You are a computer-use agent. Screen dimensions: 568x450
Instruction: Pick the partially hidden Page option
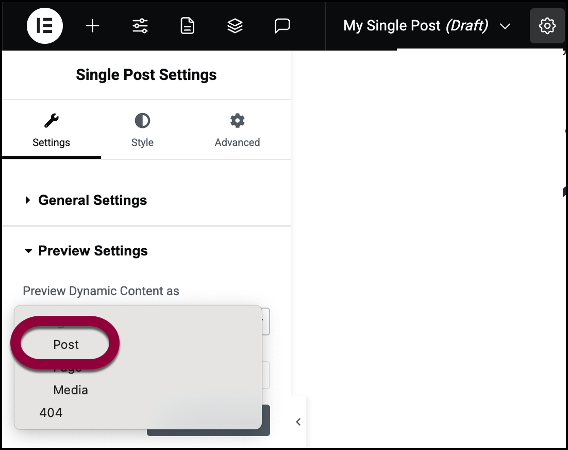(68, 369)
